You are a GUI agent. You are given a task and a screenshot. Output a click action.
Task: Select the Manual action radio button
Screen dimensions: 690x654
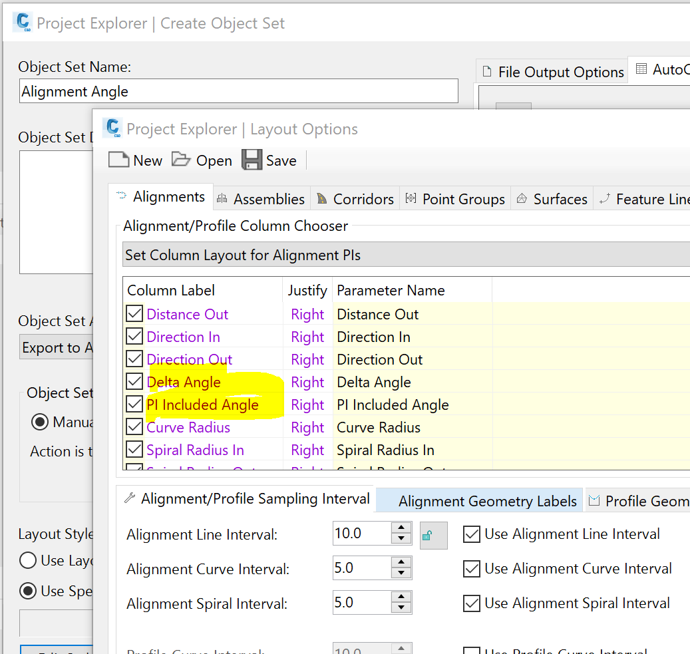tap(40, 422)
